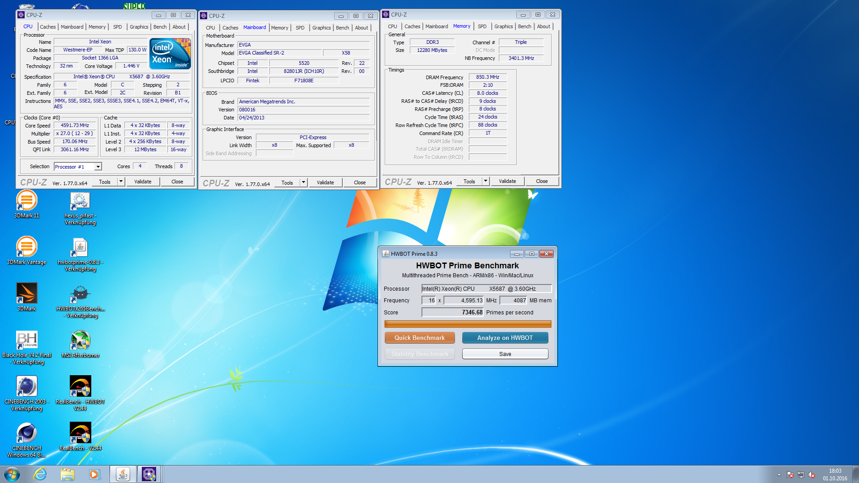Expand Tools dropdown arrow in Mainboard window
The height and width of the screenshot is (483, 859).
tap(303, 182)
